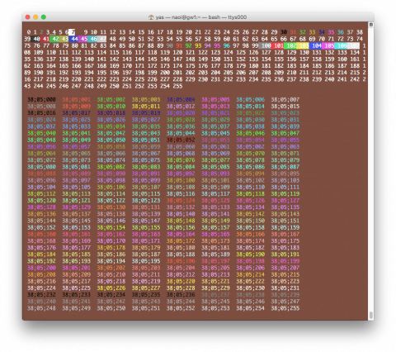Image resolution: width=396 pixels, height=352 pixels.
Task: Click the blue-highlighted number 44
Action: tap(74, 39)
